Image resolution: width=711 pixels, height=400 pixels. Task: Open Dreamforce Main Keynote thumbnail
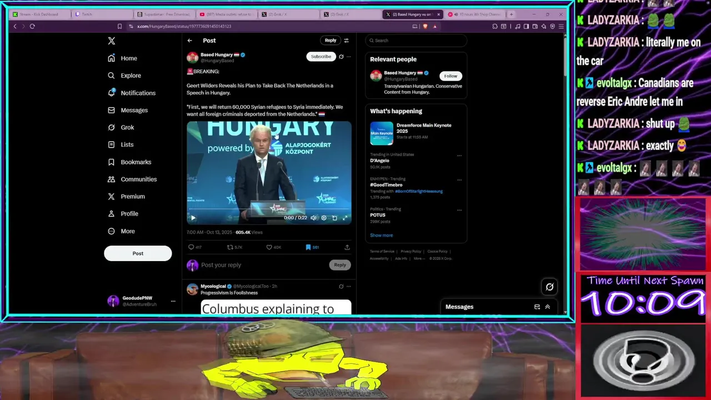[x=382, y=133]
